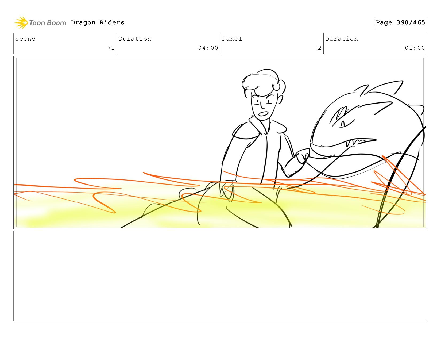Image resolution: width=441 pixels, height=341 pixels.
Task: Click the panel duration value '01:00'
Action: pos(415,48)
